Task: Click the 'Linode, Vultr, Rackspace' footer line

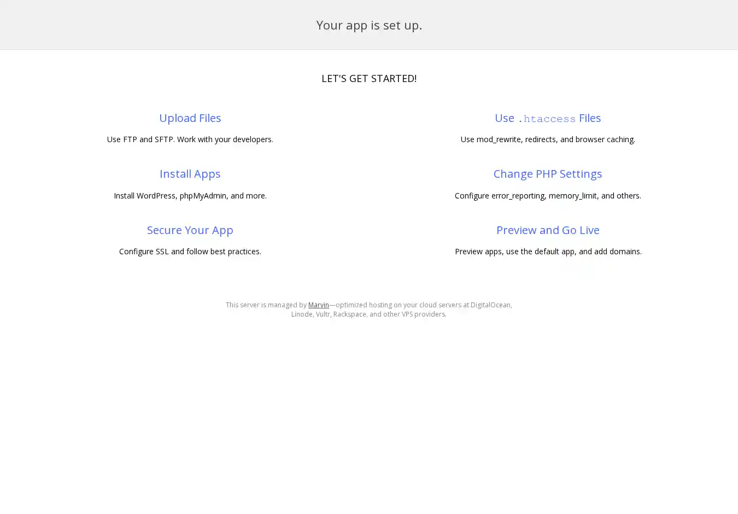Action: pos(368,314)
